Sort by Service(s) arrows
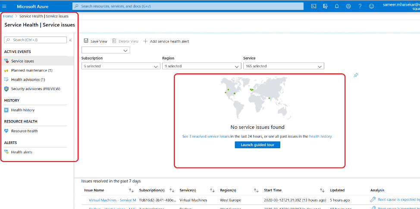 point(213,190)
